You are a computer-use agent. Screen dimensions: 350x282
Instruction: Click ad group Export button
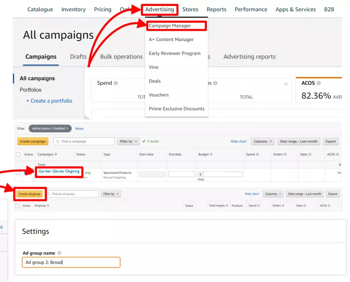coord(332,194)
